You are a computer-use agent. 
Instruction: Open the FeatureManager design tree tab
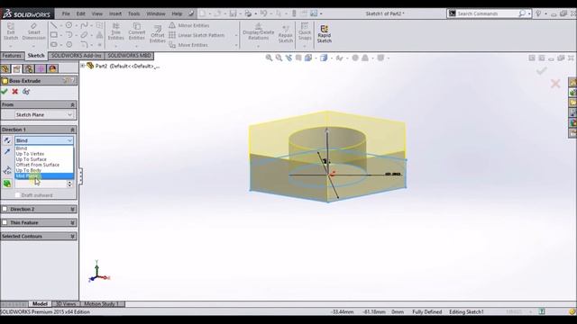[x=5, y=68]
